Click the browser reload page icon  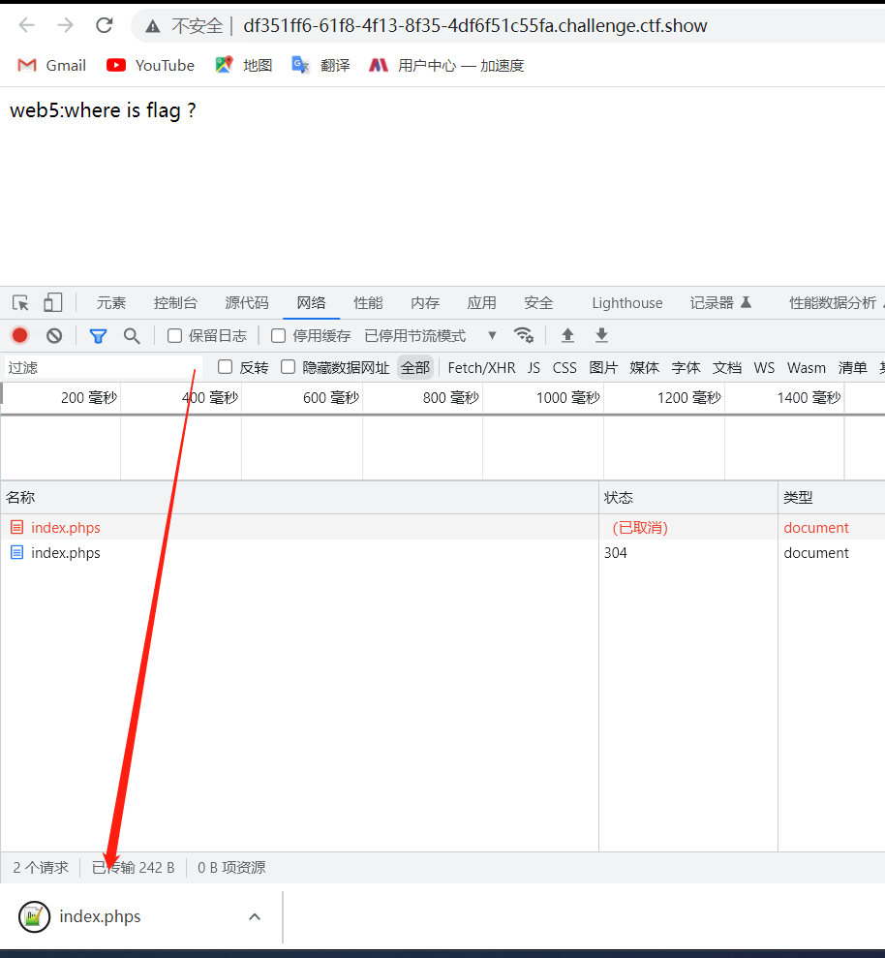105,25
